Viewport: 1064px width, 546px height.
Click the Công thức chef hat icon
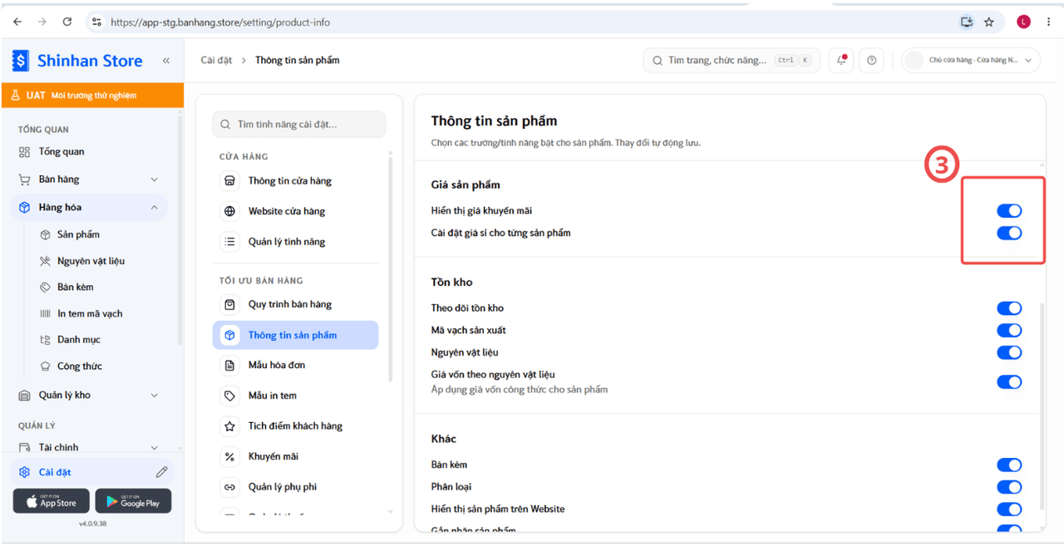tap(46, 366)
